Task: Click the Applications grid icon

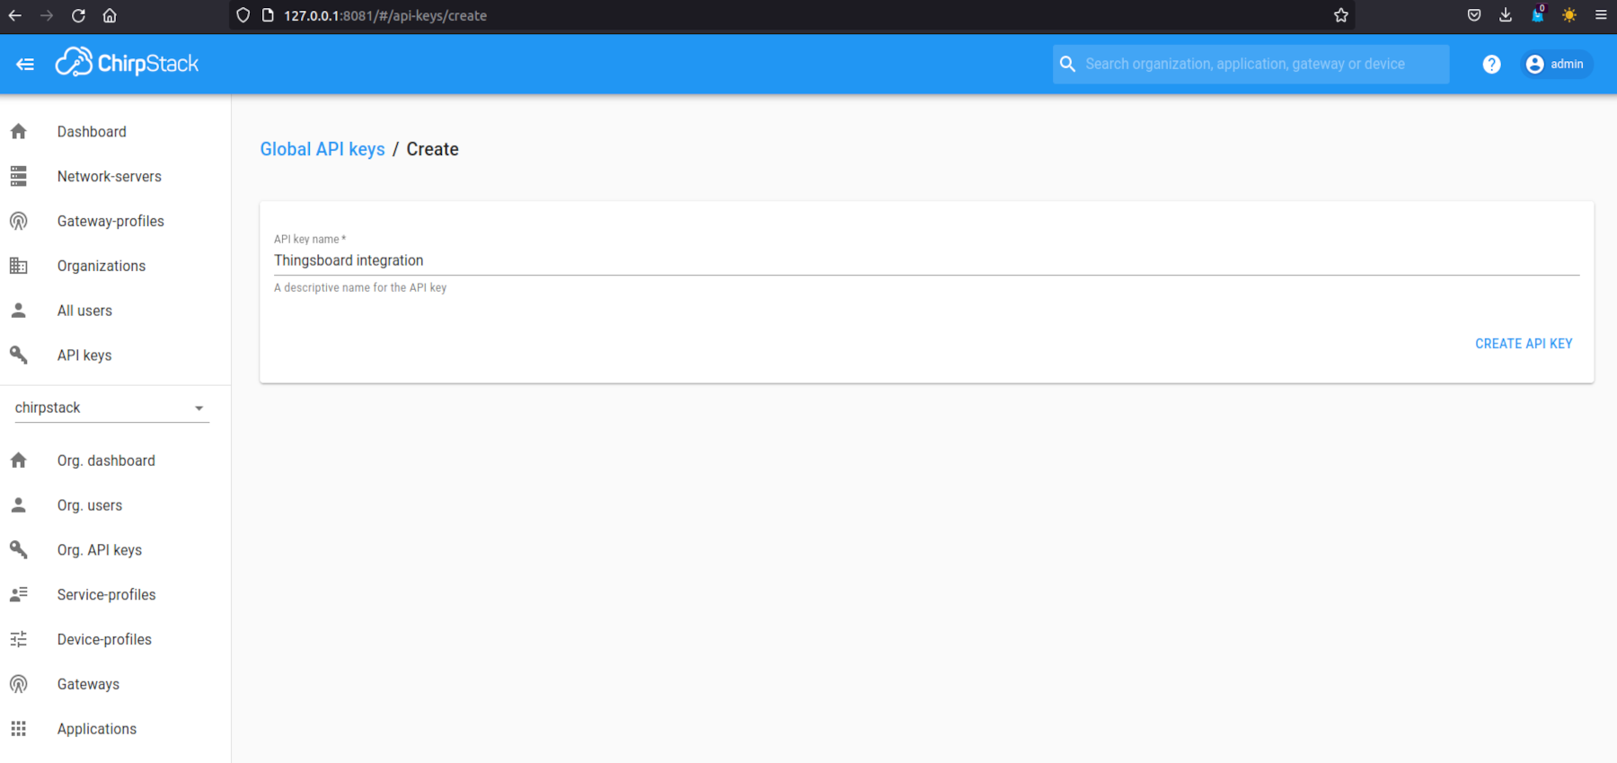Action: click(19, 729)
